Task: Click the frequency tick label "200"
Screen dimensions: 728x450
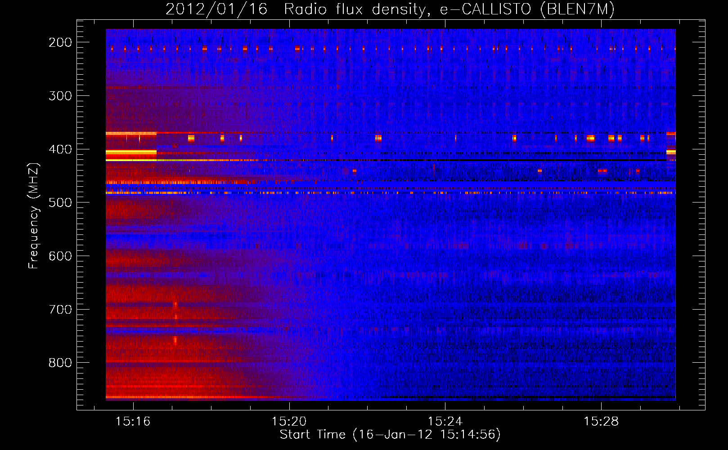Action: pyautogui.click(x=60, y=42)
